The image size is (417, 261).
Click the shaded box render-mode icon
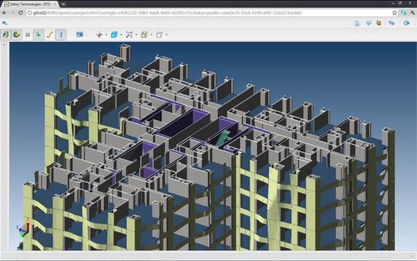144,35
